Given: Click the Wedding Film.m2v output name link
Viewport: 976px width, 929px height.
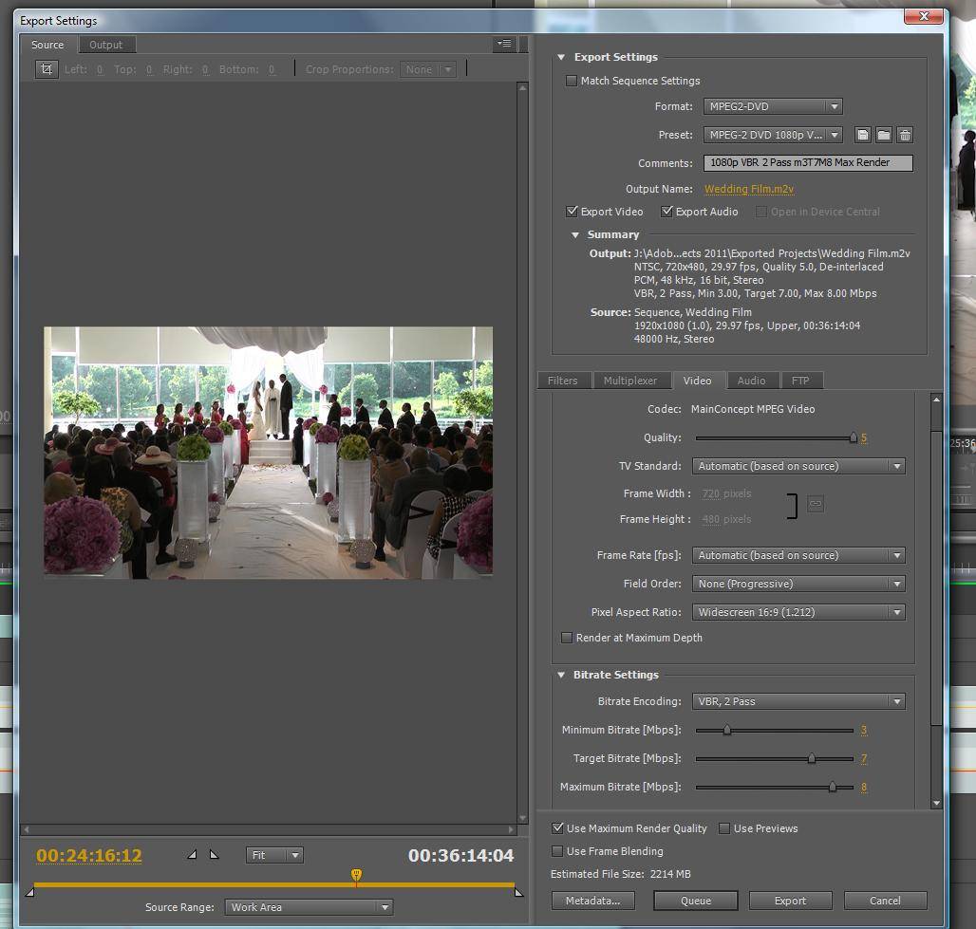Looking at the screenshot, I should pos(749,189).
